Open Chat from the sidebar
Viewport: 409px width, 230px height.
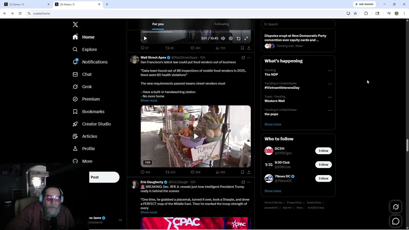(x=82, y=74)
